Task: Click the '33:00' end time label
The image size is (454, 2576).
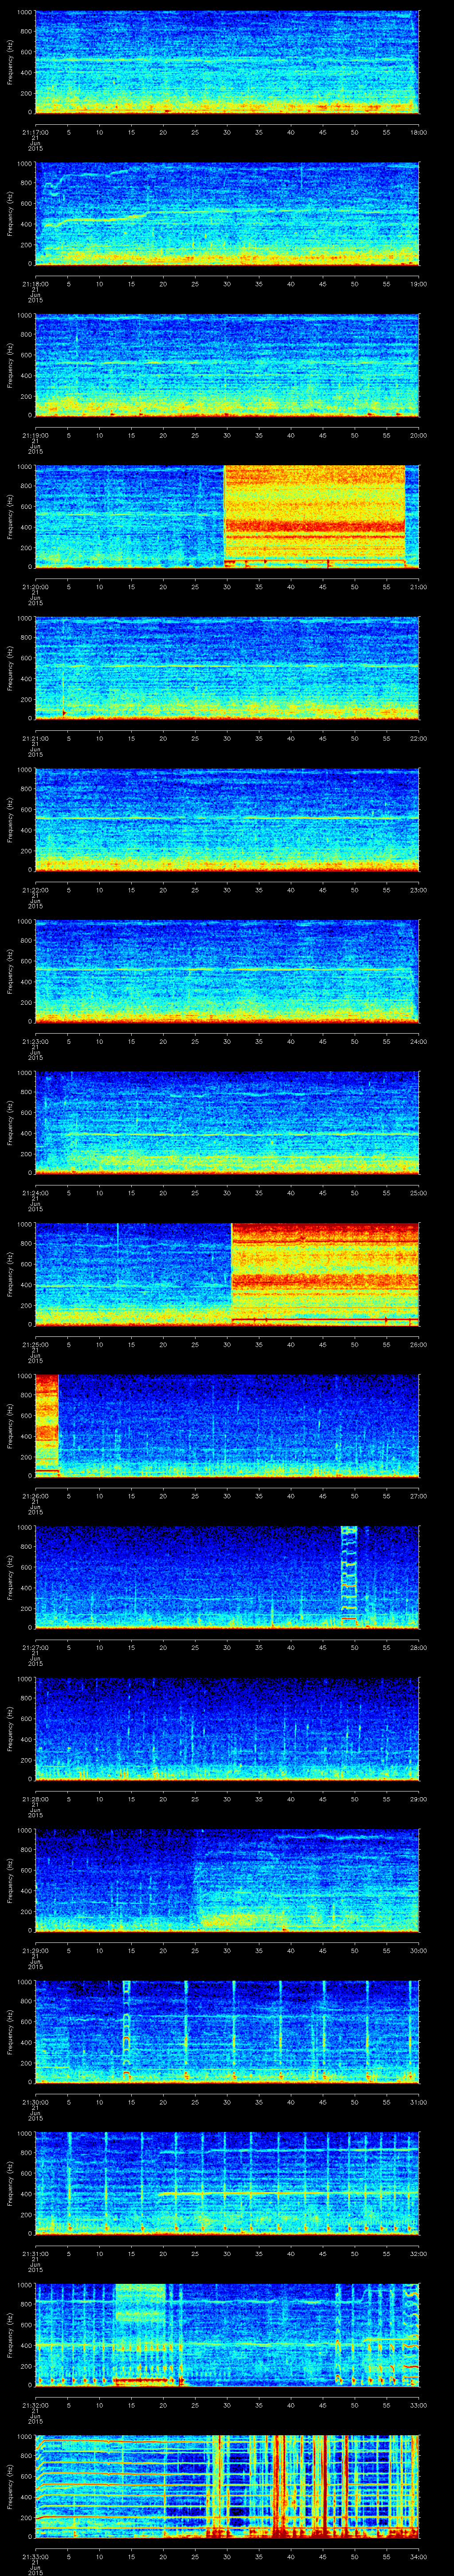Action: 418,2404
